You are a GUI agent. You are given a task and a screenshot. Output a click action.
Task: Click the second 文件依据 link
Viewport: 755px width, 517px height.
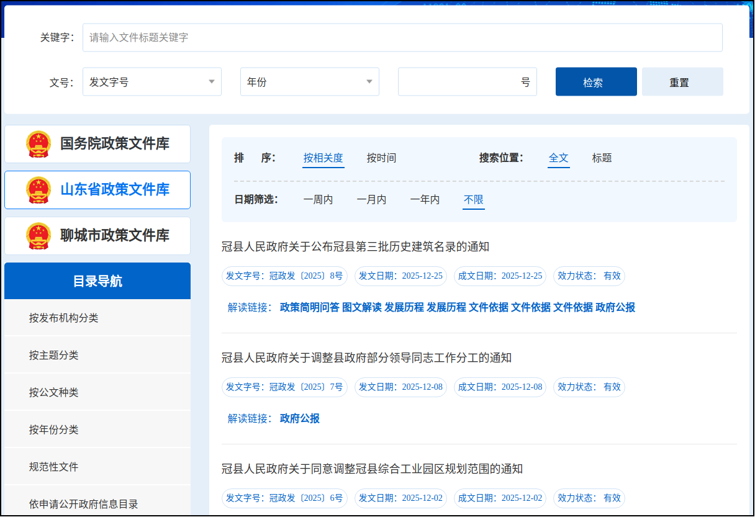click(531, 308)
